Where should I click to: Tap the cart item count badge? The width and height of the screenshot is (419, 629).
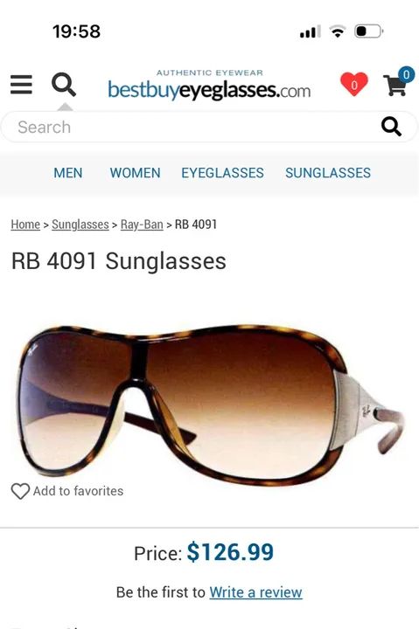(406, 74)
